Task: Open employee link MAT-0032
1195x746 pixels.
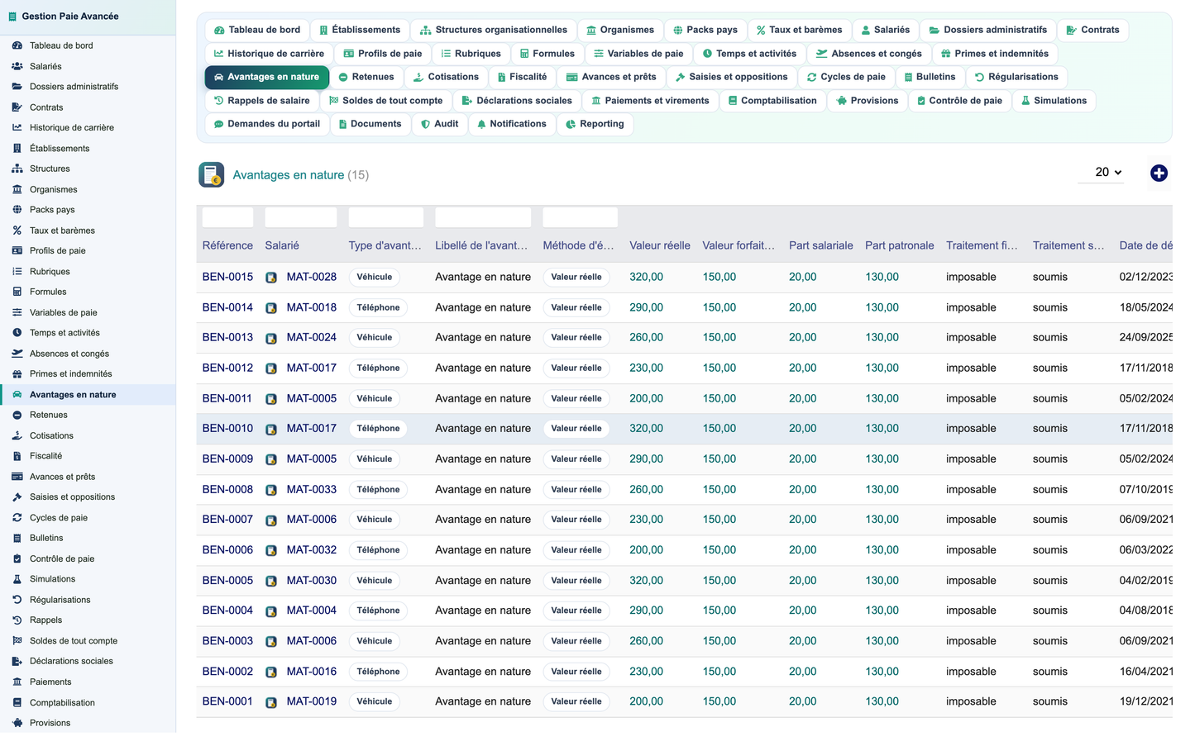Action: [312, 549]
